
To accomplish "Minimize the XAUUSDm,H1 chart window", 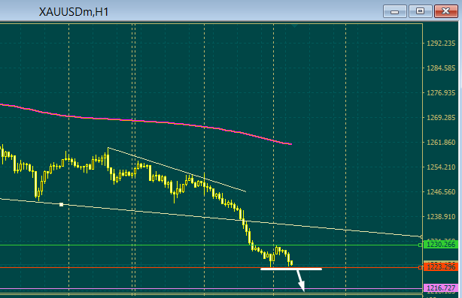I will point(395,11).
